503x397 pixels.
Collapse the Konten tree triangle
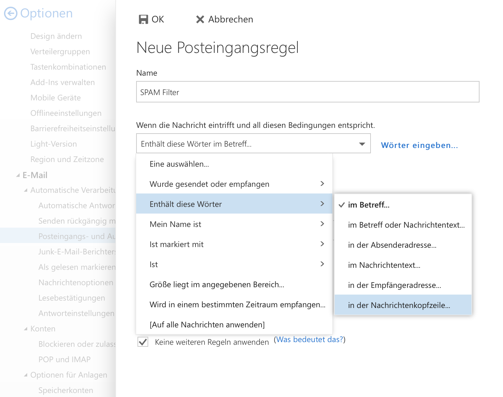(x=26, y=329)
